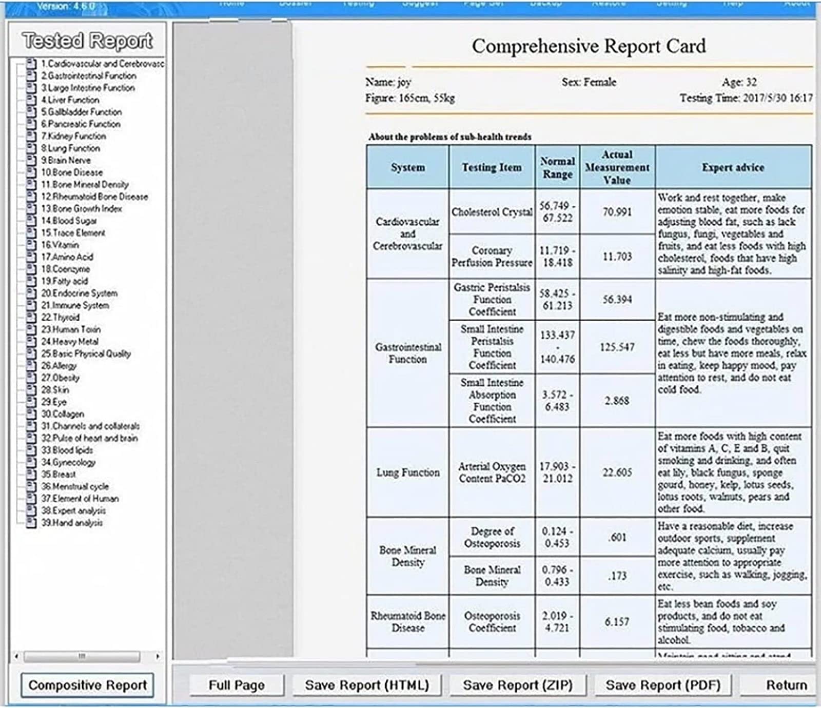Open the Cardiovascular and Cerebrovascular report
Screen dimensions: 821x708
click(103, 64)
